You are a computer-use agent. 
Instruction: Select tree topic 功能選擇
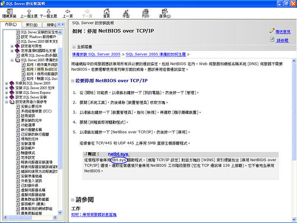[x=28, y=125]
